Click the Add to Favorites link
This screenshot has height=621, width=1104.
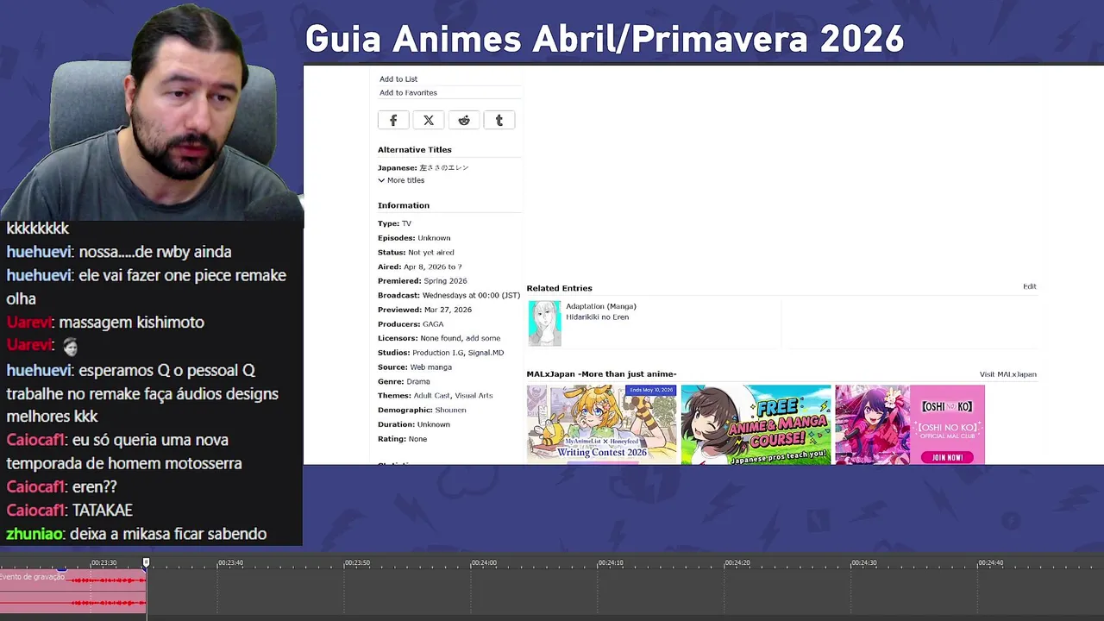[408, 93]
